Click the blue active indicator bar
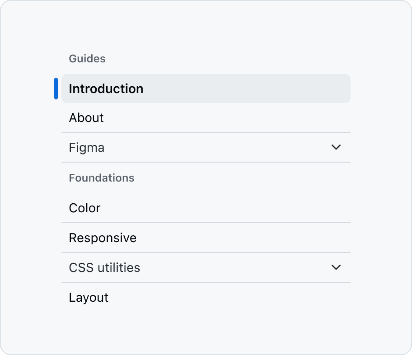The height and width of the screenshot is (355, 412). [x=56, y=89]
